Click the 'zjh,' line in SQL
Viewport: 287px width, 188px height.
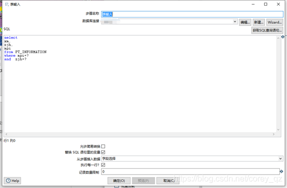(8, 45)
